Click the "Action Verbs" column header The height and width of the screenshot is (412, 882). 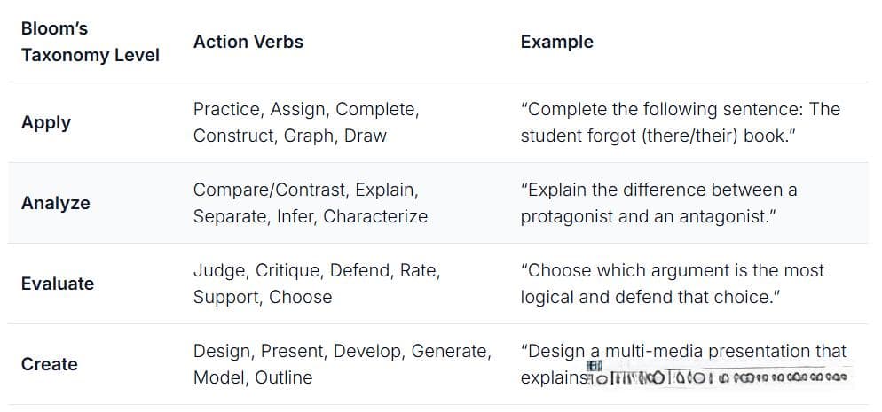point(248,43)
